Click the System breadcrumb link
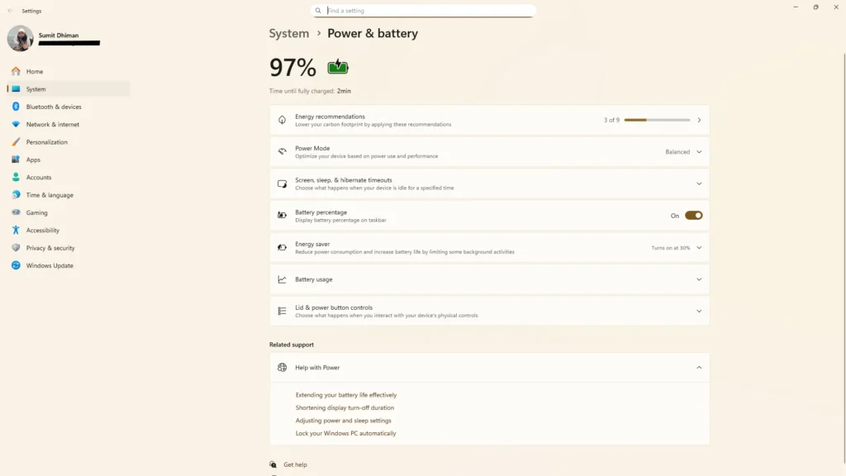The width and height of the screenshot is (846, 476). (x=289, y=34)
